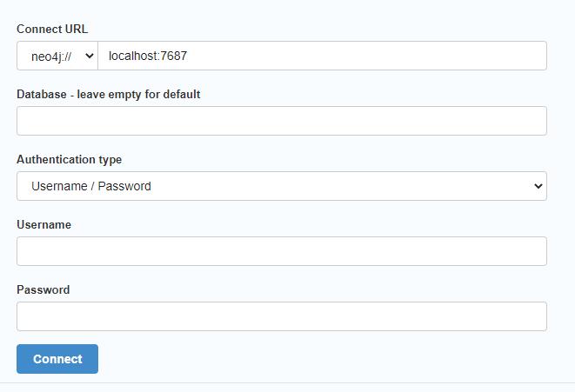Screen dimensions: 575x392
Task: Click the 'neo4j://' text in scheme selector
Action: [x=51, y=56]
